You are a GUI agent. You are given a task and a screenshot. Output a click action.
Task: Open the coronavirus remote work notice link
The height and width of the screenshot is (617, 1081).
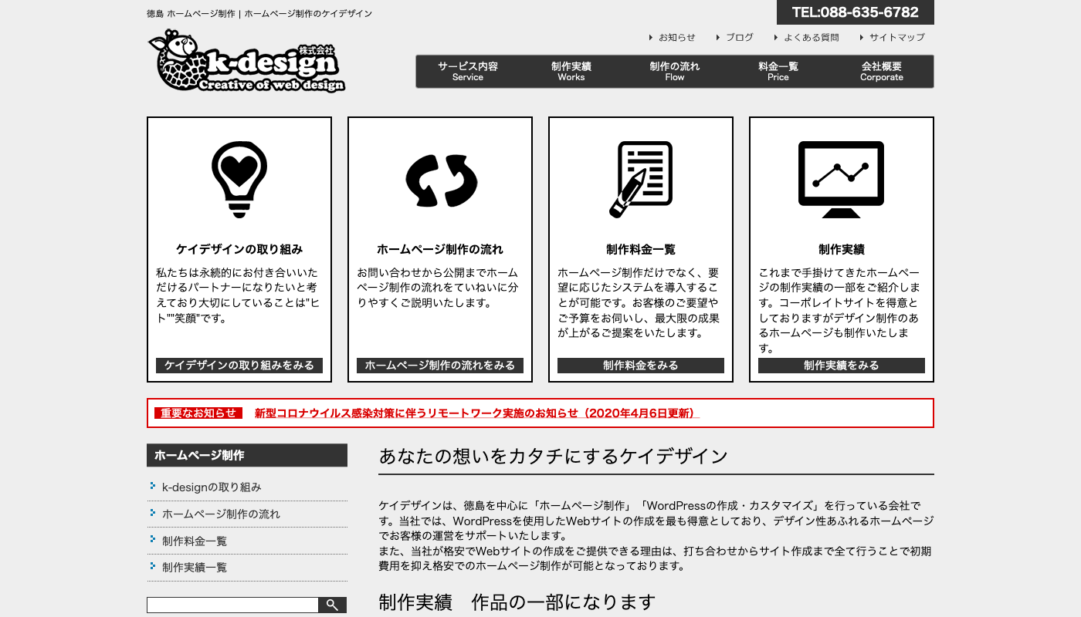tap(476, 413)
